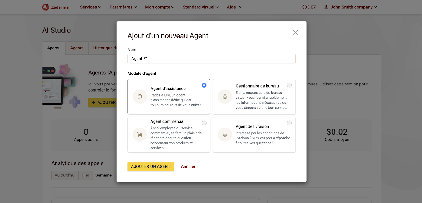Click the Zadarma logo icon

pyautogui.click(x=46, y=7)
